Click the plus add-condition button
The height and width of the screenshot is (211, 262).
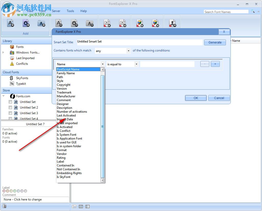pyautogui.click(x=215, y=64)
